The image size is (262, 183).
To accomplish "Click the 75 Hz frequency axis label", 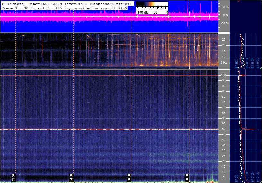I will tap(224, 102).
